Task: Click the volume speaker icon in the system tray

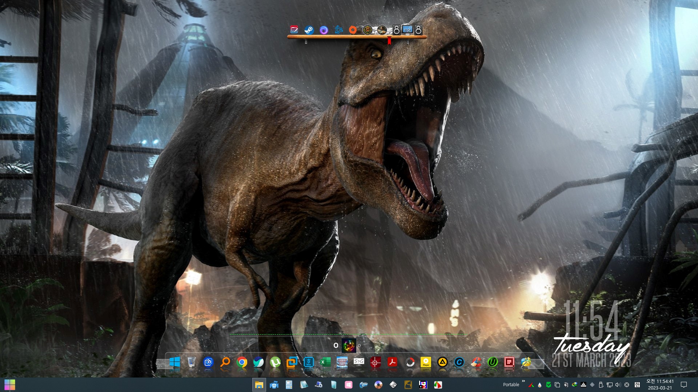Action: pos(618,385)
